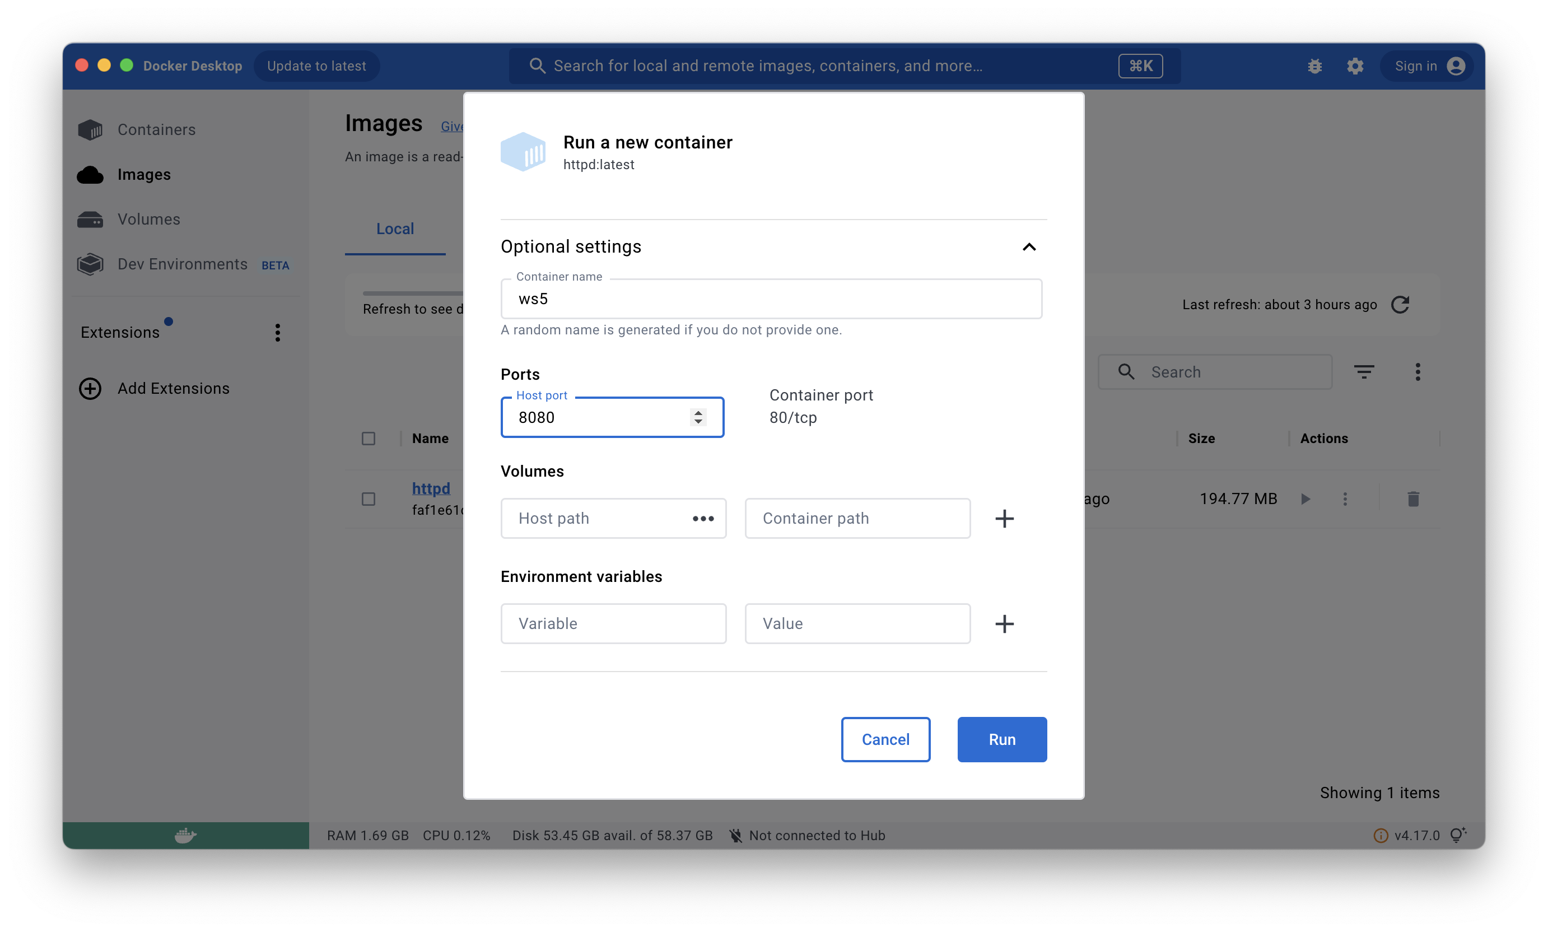Open Extensions three-dot menu

pyautogui.click(x=278, y=332)
